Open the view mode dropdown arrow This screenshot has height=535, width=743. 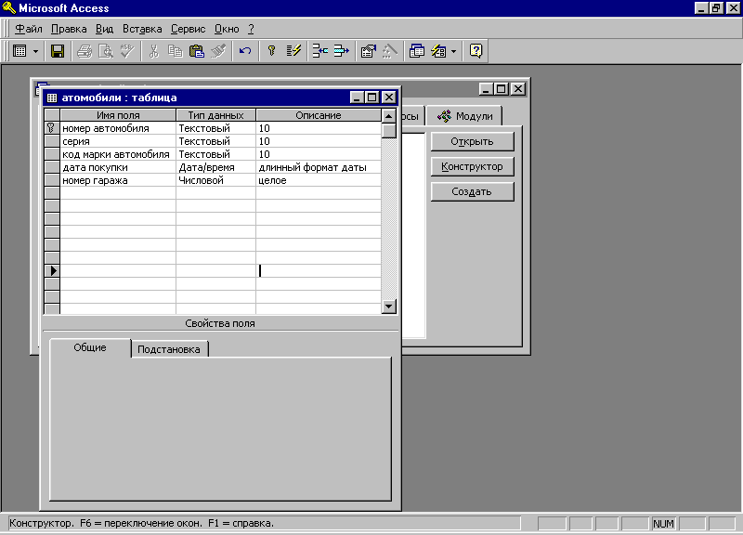(x=35, y=51)
